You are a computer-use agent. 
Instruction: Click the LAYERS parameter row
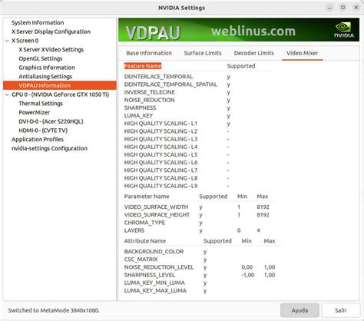[x=134, y=230]
